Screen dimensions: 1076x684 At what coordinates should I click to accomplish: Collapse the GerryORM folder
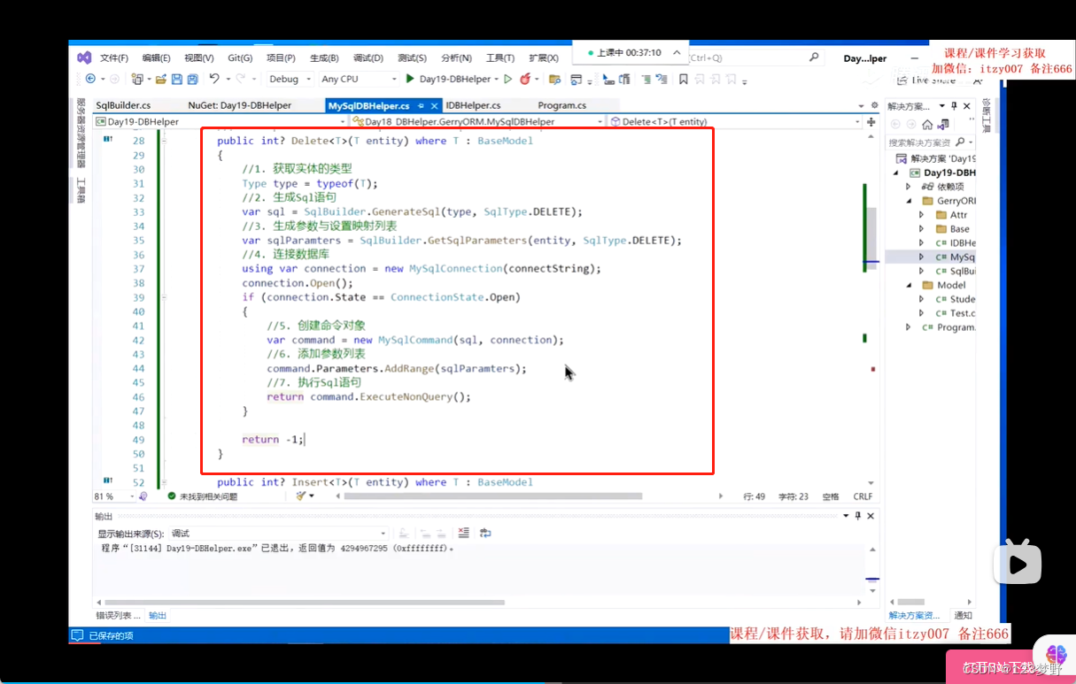click(908, 201)
